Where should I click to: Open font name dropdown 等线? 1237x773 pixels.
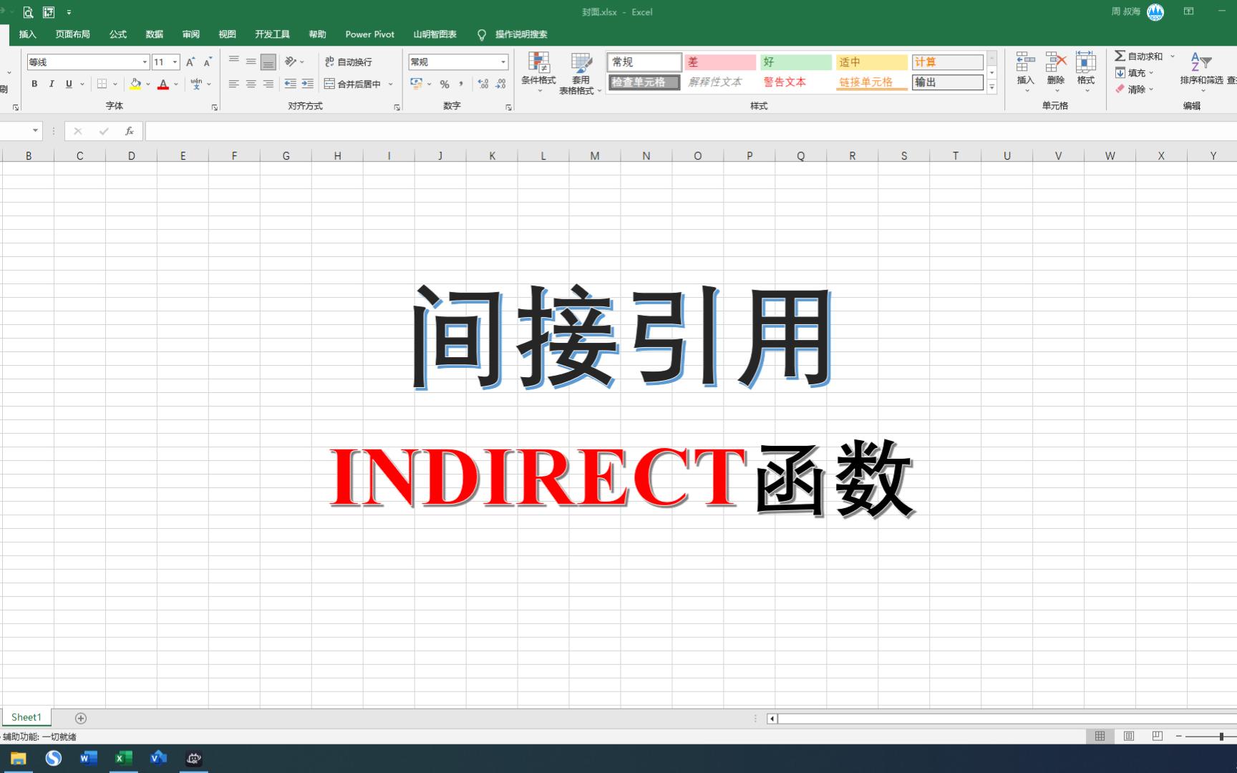tap(145, 62)
